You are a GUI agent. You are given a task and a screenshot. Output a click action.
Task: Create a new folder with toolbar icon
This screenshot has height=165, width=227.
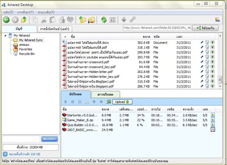[83, 20]
